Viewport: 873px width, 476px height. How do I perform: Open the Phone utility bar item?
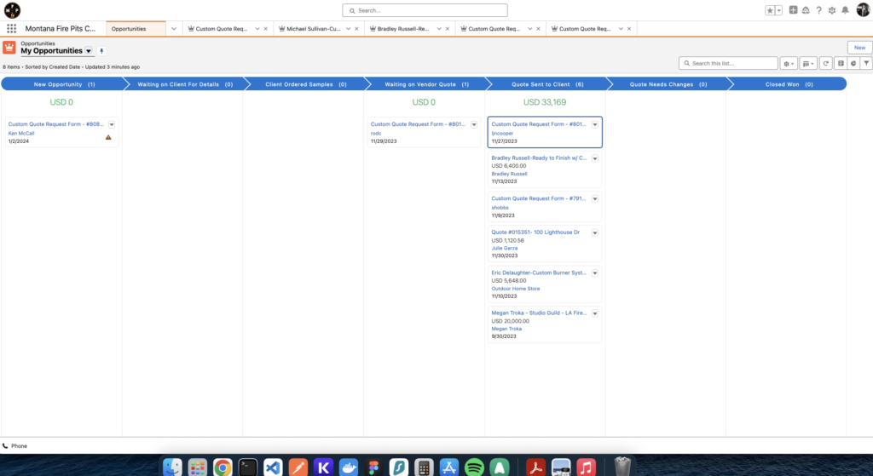coord(14,446)
